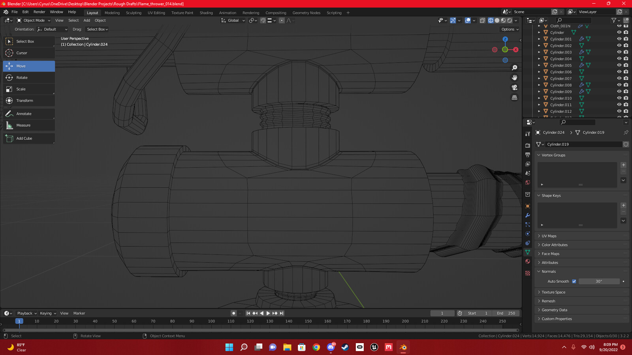Open the Texture properties checker tab
Viewport: 632px width, 355px height.
click(x=528, y=273)
